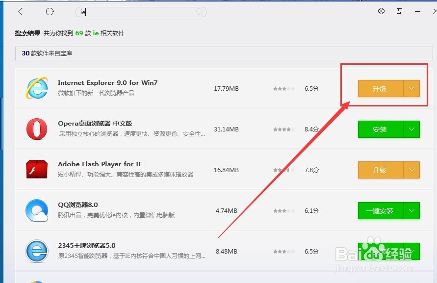This screenshot has height=283, width=437.
Task: Open install dropdown for 2345王牌浏览器5.0
Action: pyautogui.click(x=412, y=251)
